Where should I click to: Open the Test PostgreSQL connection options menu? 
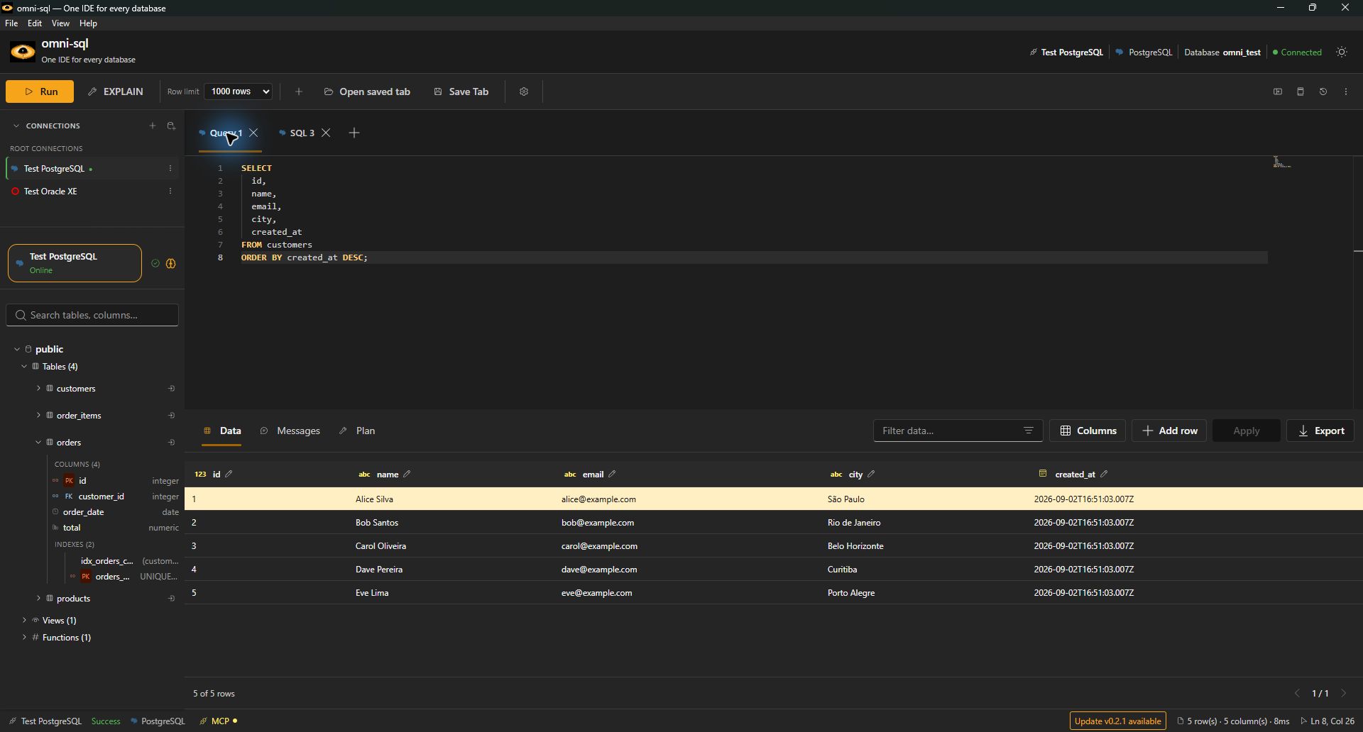[170, 169]
